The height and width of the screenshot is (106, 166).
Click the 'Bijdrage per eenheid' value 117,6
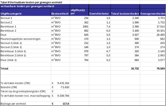coord(66,104)
